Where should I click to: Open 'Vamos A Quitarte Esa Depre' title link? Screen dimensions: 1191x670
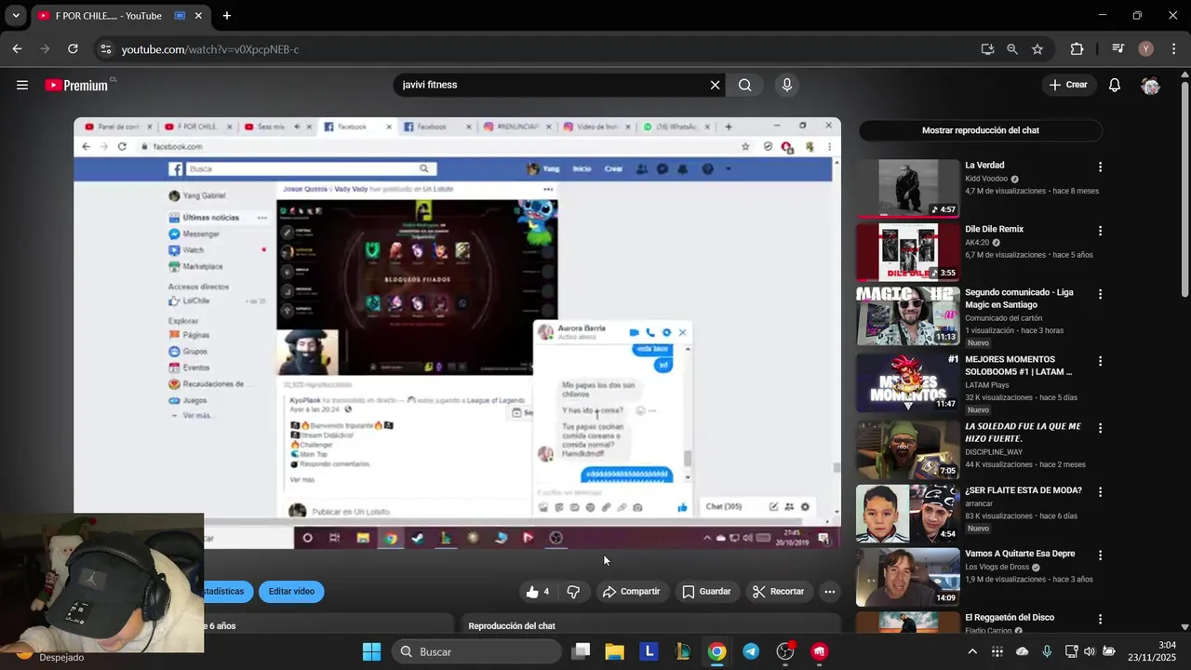coord(1020,554)
